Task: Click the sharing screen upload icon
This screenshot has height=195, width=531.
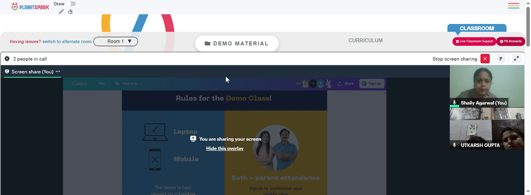Action: click(x=193, y=139)
